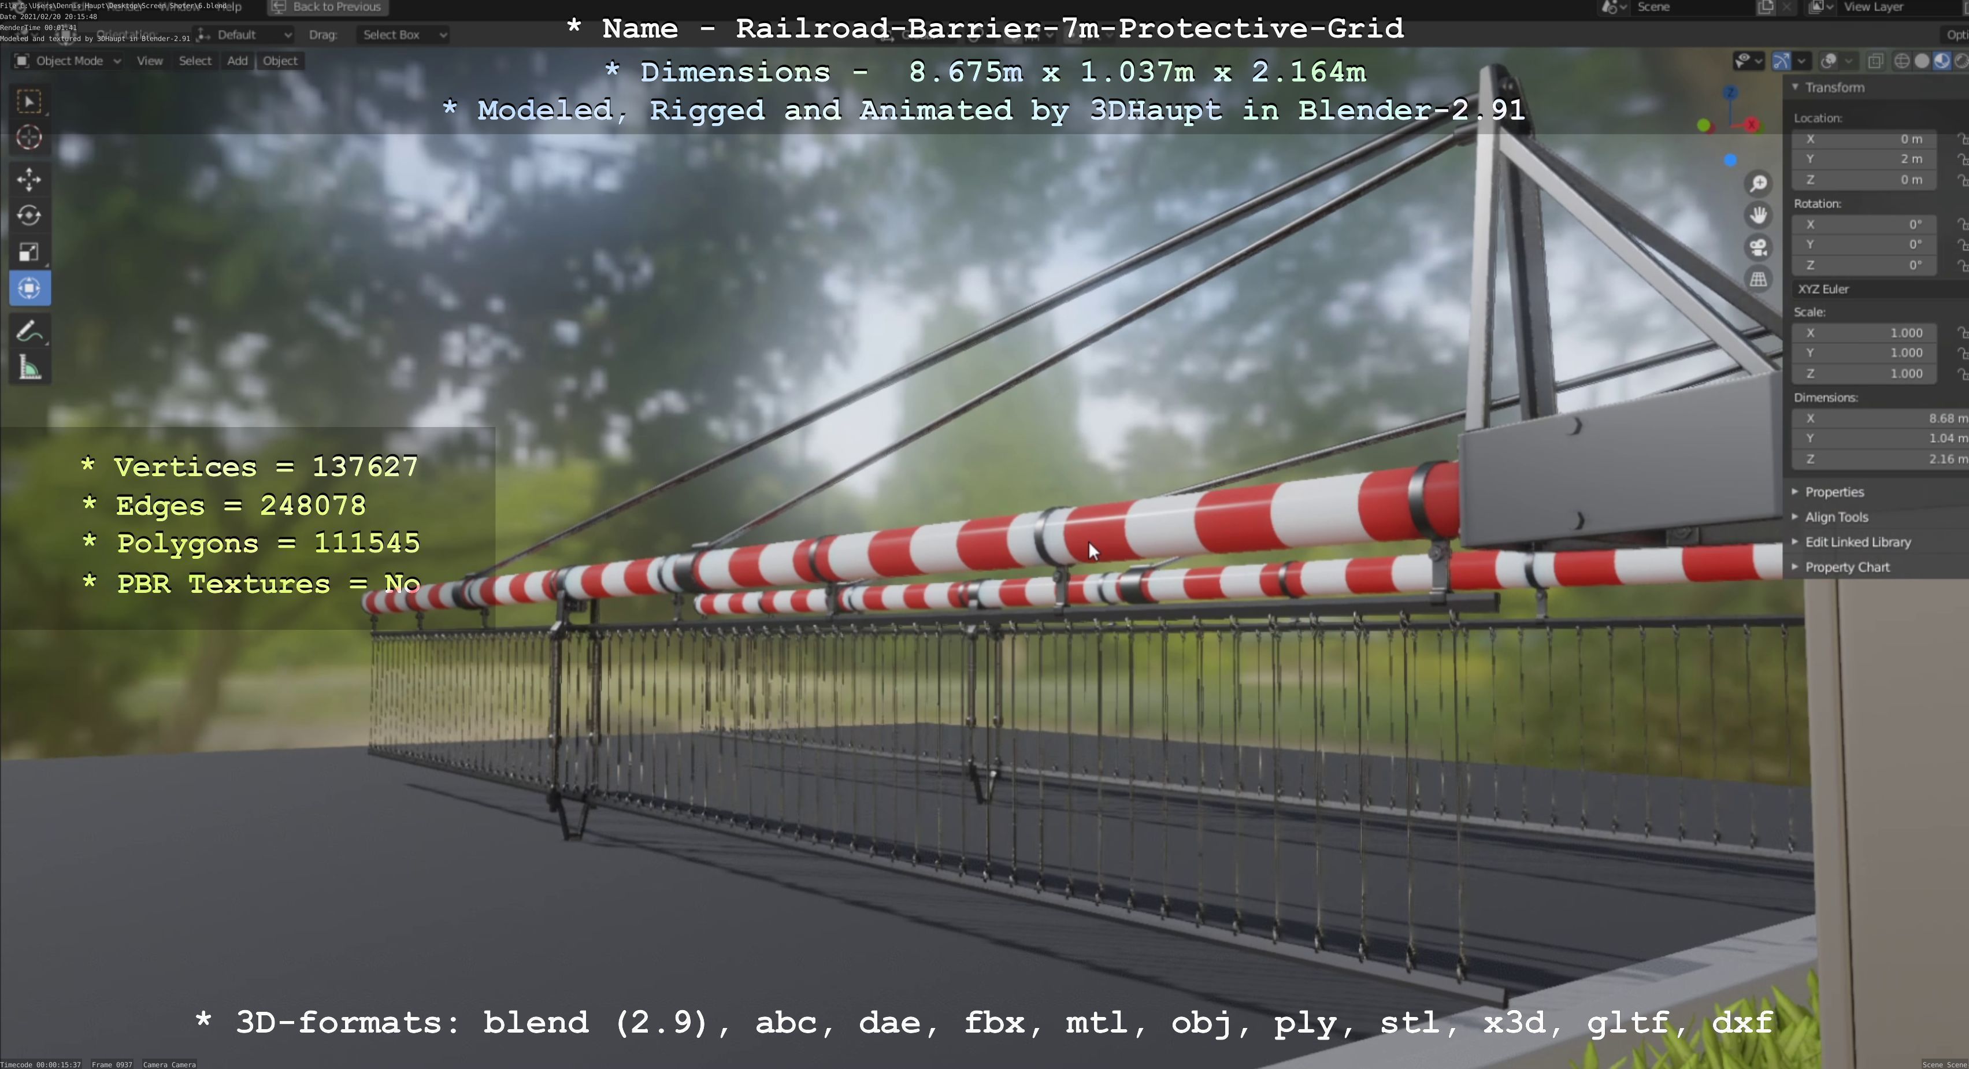Switch to wireframe shading mode
The image size is (1969, 1069).
pos(1903,61)
